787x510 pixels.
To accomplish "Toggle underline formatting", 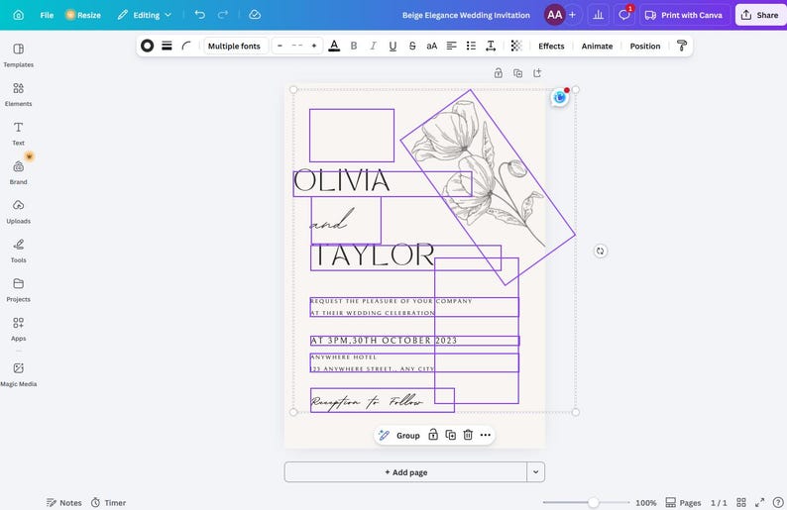I will pos(393,46).
